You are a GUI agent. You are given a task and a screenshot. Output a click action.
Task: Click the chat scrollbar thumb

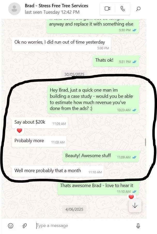(145, 142)
